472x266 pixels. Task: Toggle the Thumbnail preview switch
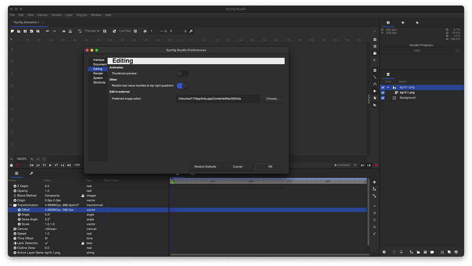(182, 73)
